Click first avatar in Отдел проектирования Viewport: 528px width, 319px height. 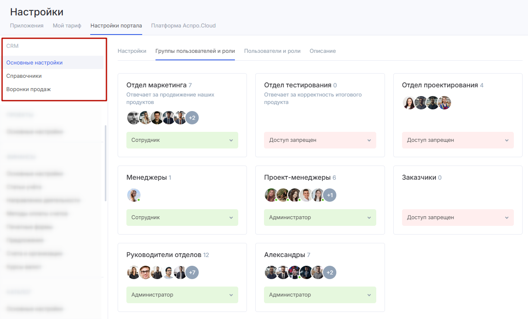pos(409,103)
